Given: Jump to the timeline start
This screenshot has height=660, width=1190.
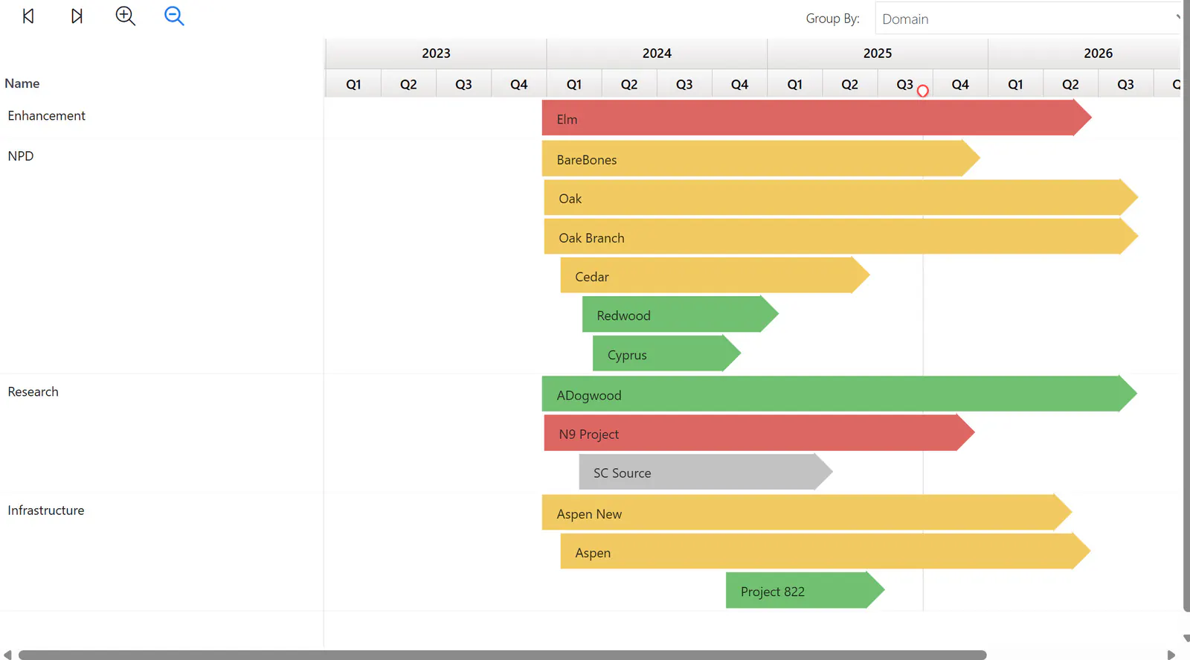Looking at the screenshot, I should 28,16.
